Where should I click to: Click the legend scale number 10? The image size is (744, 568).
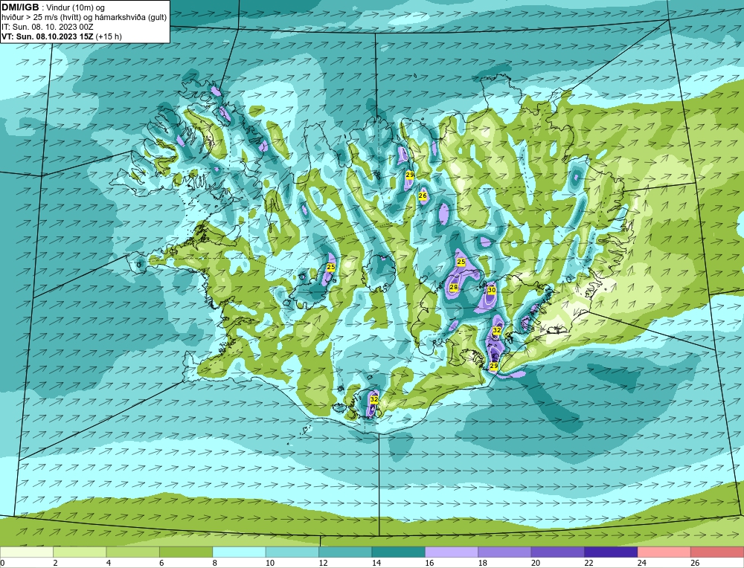coord(270,564)
